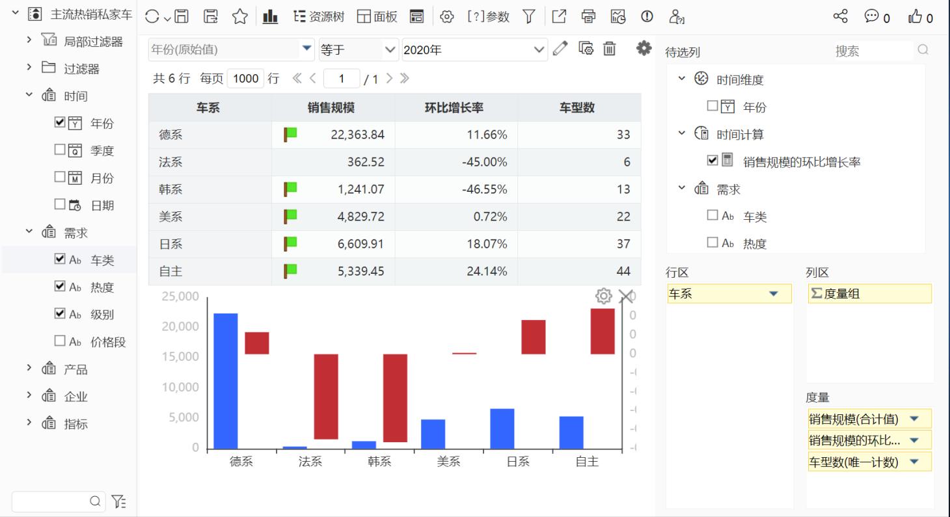Screen dimensions: 950x517
Task: Click the layout icon next to 面板
Action: coord(417,17)
